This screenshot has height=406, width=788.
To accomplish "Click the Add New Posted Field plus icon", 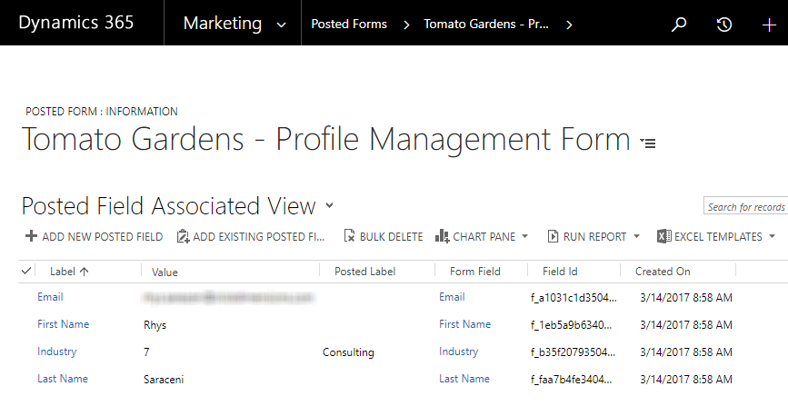I will 31,235.
